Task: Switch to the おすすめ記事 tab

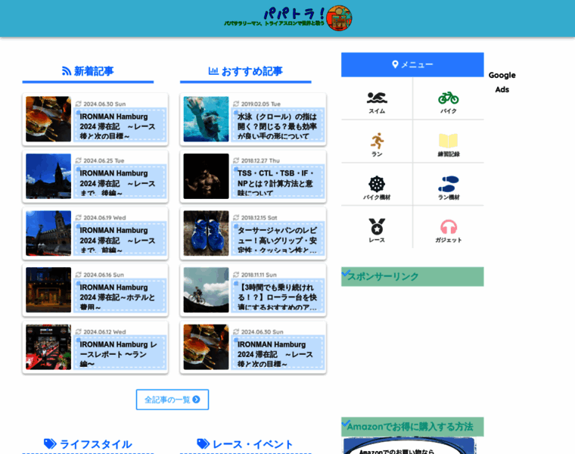Action: pyautogui.click(x=246, y=72)
